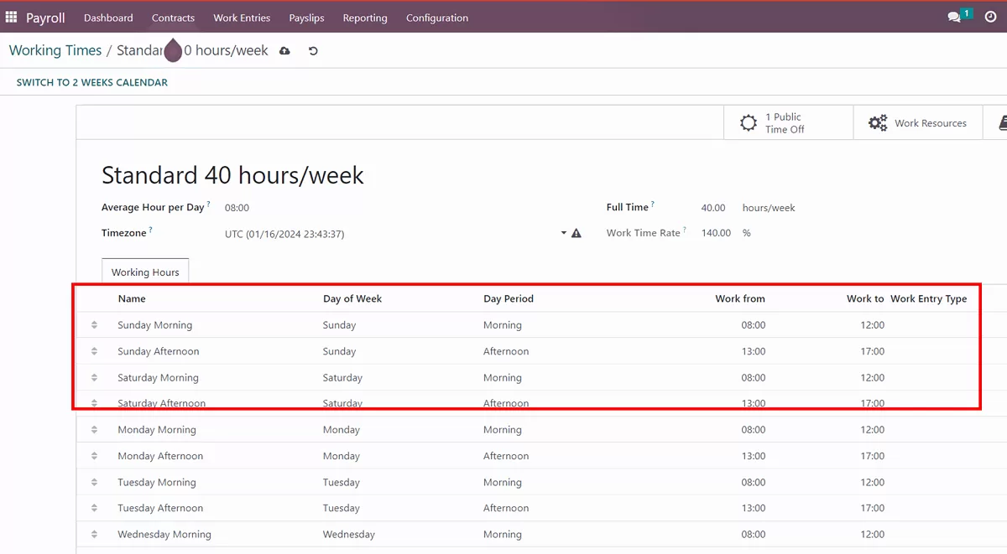
Task: Grab the Monday Afternoon row handle
Action: pyautogui.click(x=94, y=456)
